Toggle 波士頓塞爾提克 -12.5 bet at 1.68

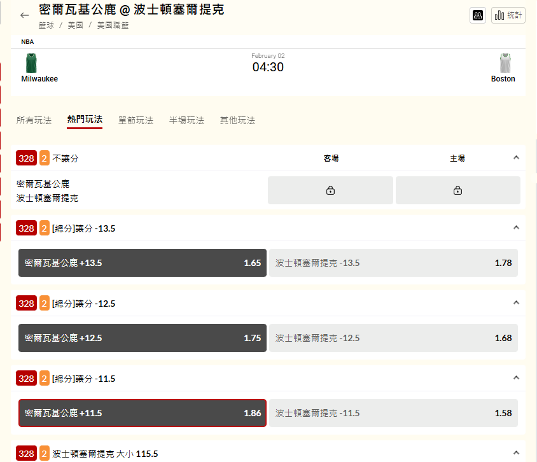point(393,338)
